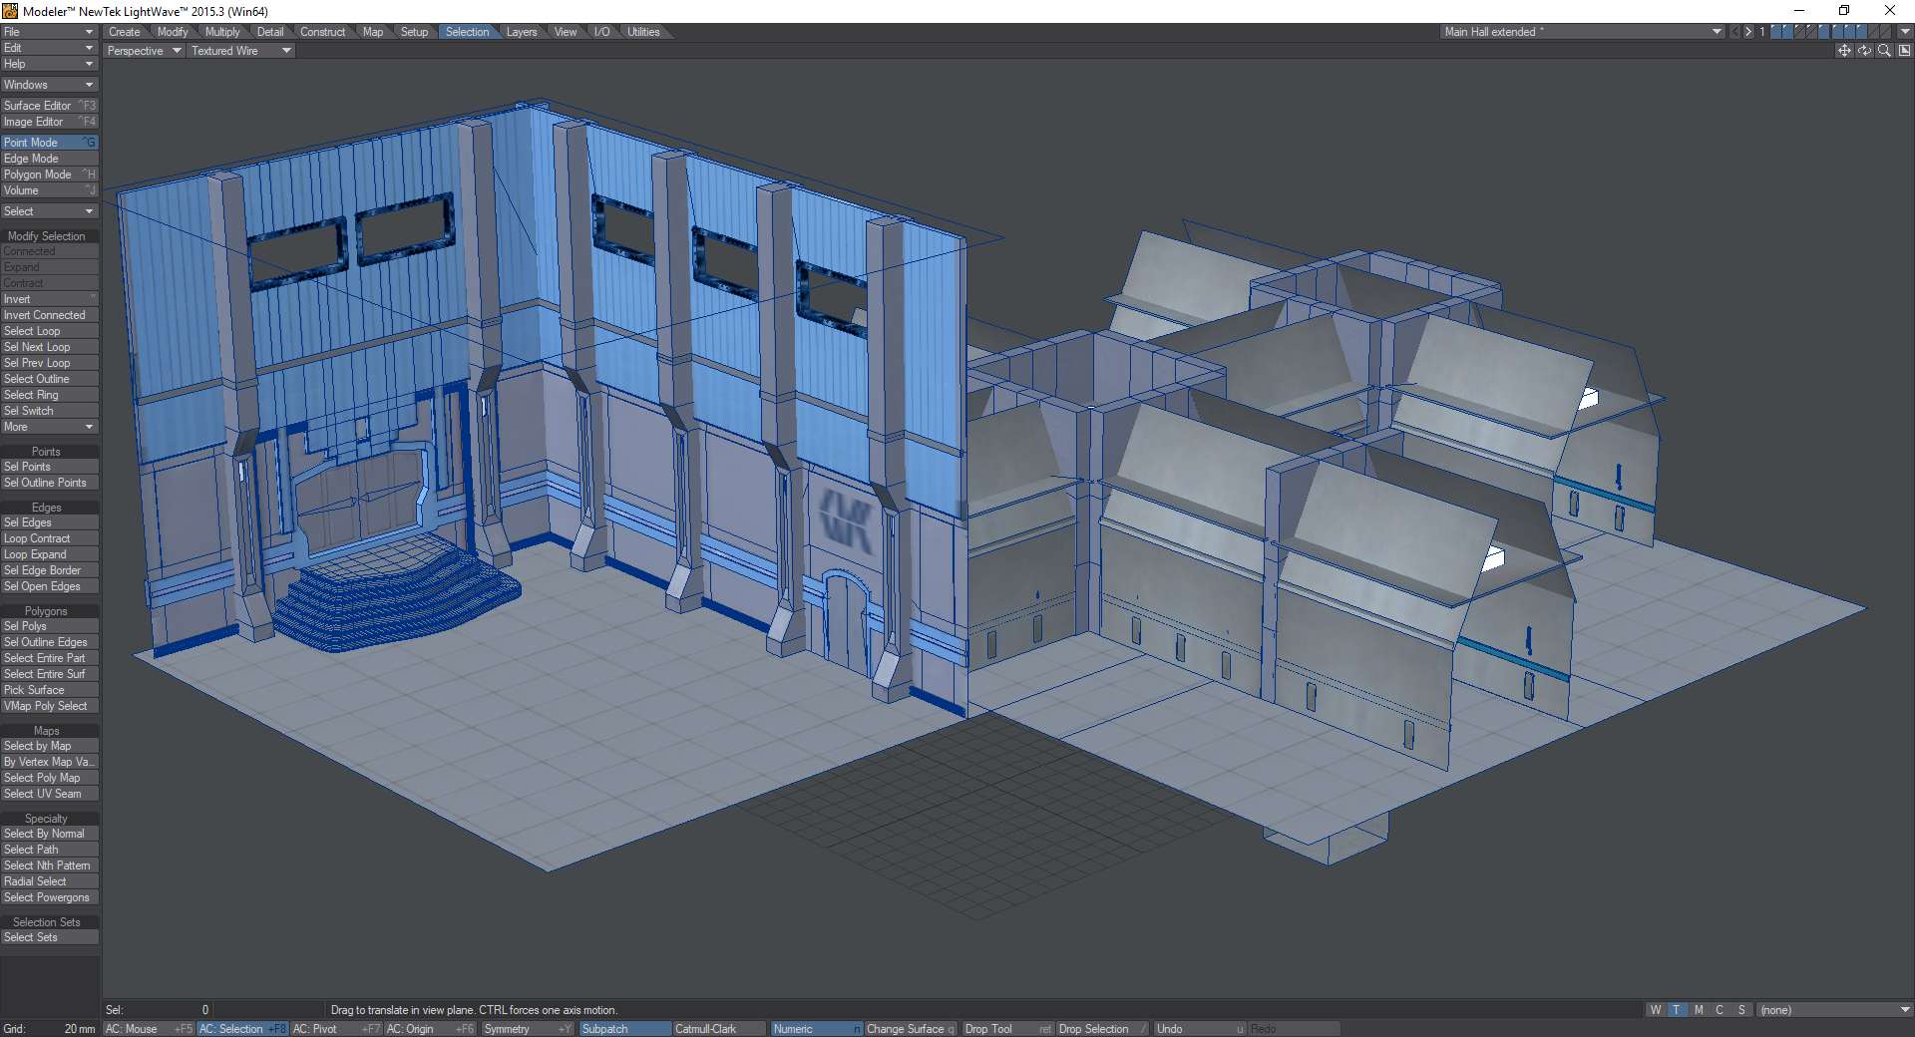Click Sel Open Edges button
Image resolution: width=1915 pixels, height=1037 pixels.
(49, 586)
